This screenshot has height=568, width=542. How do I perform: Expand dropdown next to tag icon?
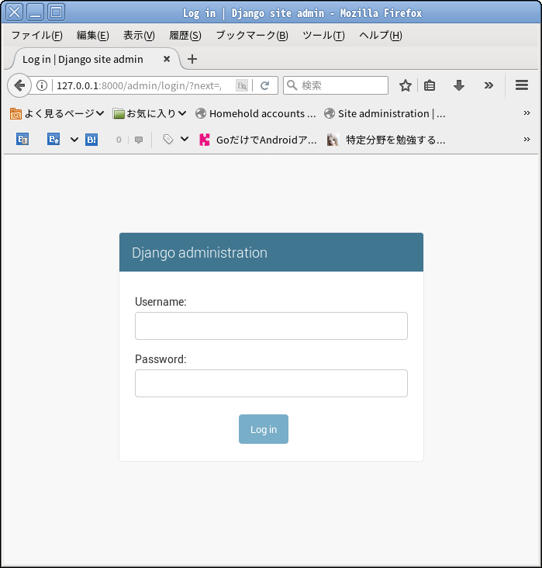[x=185, y=139]
